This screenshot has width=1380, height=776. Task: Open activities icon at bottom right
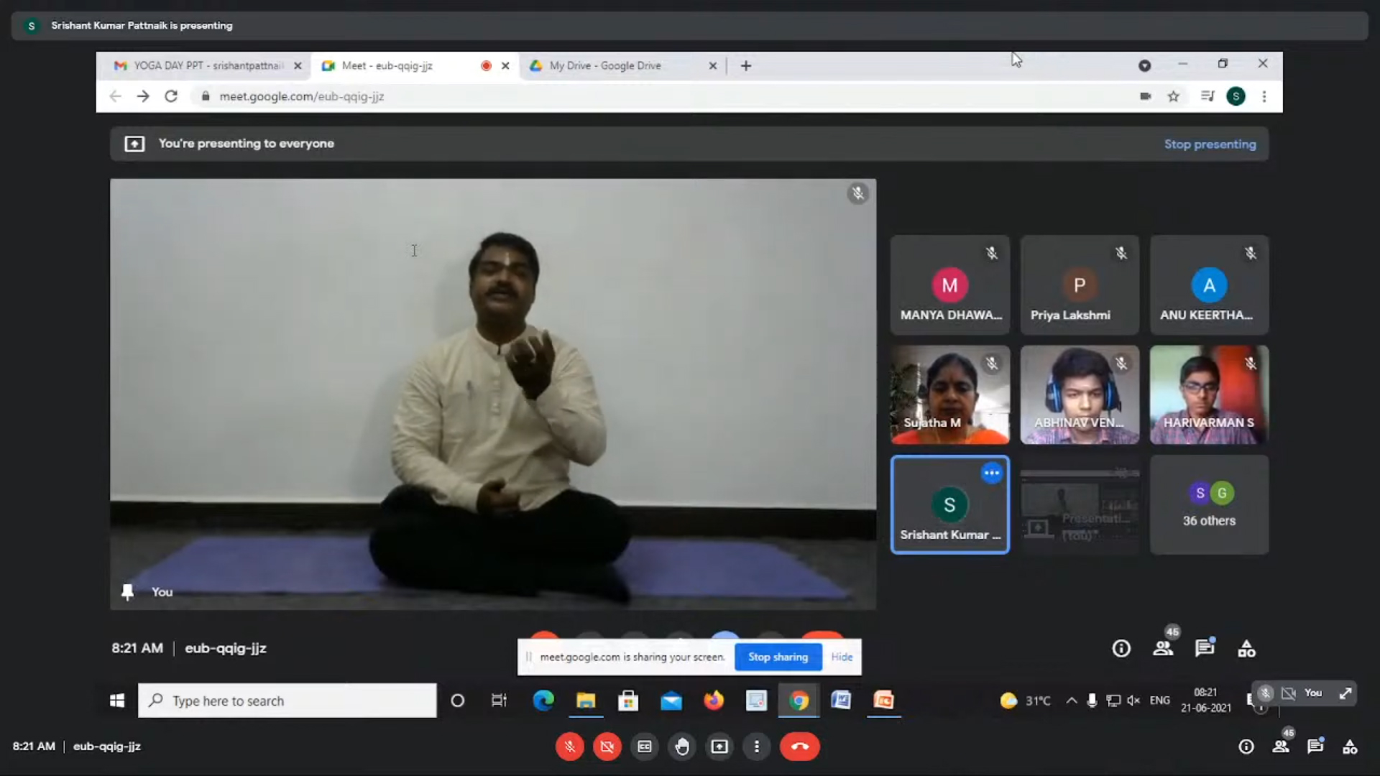click(x=1350, y=747)
